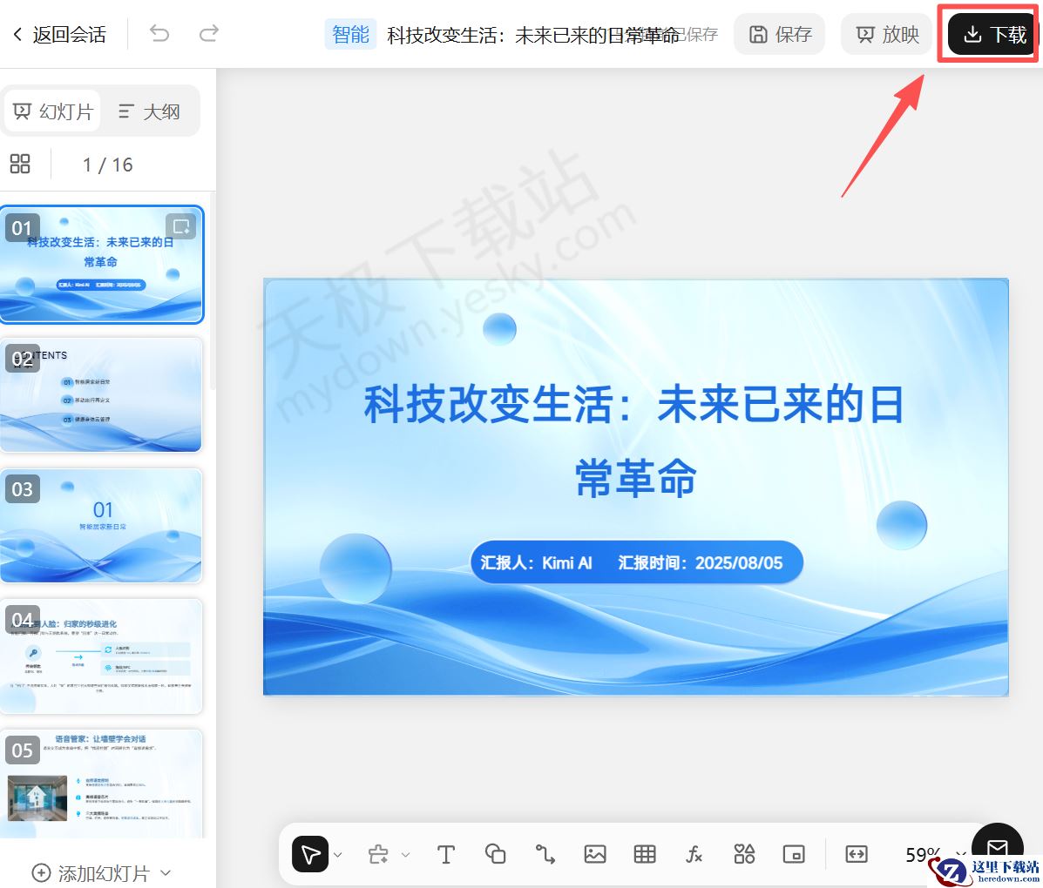Toggle the 智能 smart mode badge
This screenshot has height=888, width=1043.
pyautogui.click(x=350, y=34)
